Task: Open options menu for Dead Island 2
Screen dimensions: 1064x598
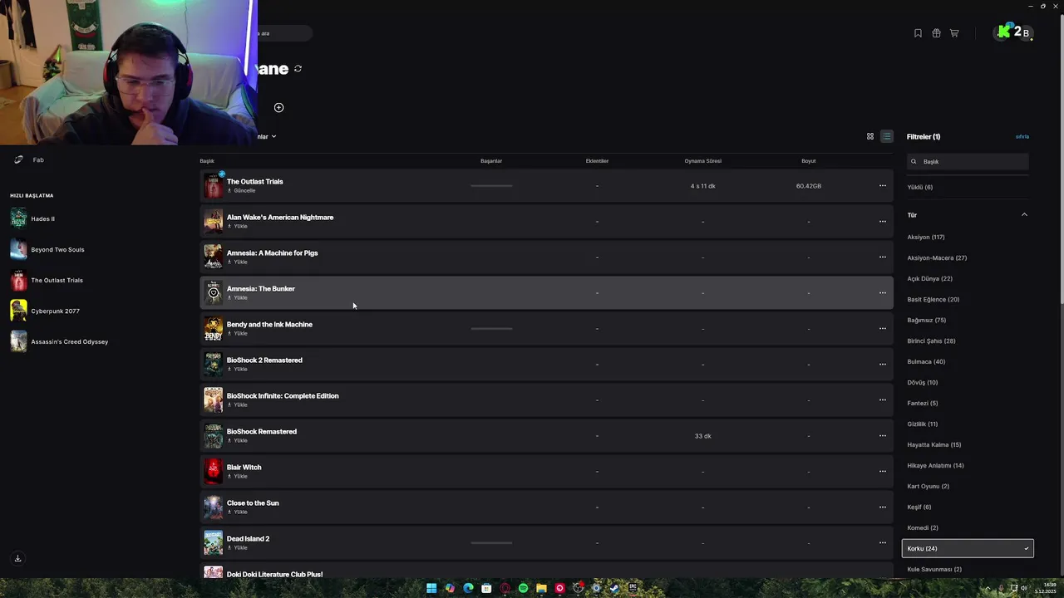Action: tap(883, 543)
